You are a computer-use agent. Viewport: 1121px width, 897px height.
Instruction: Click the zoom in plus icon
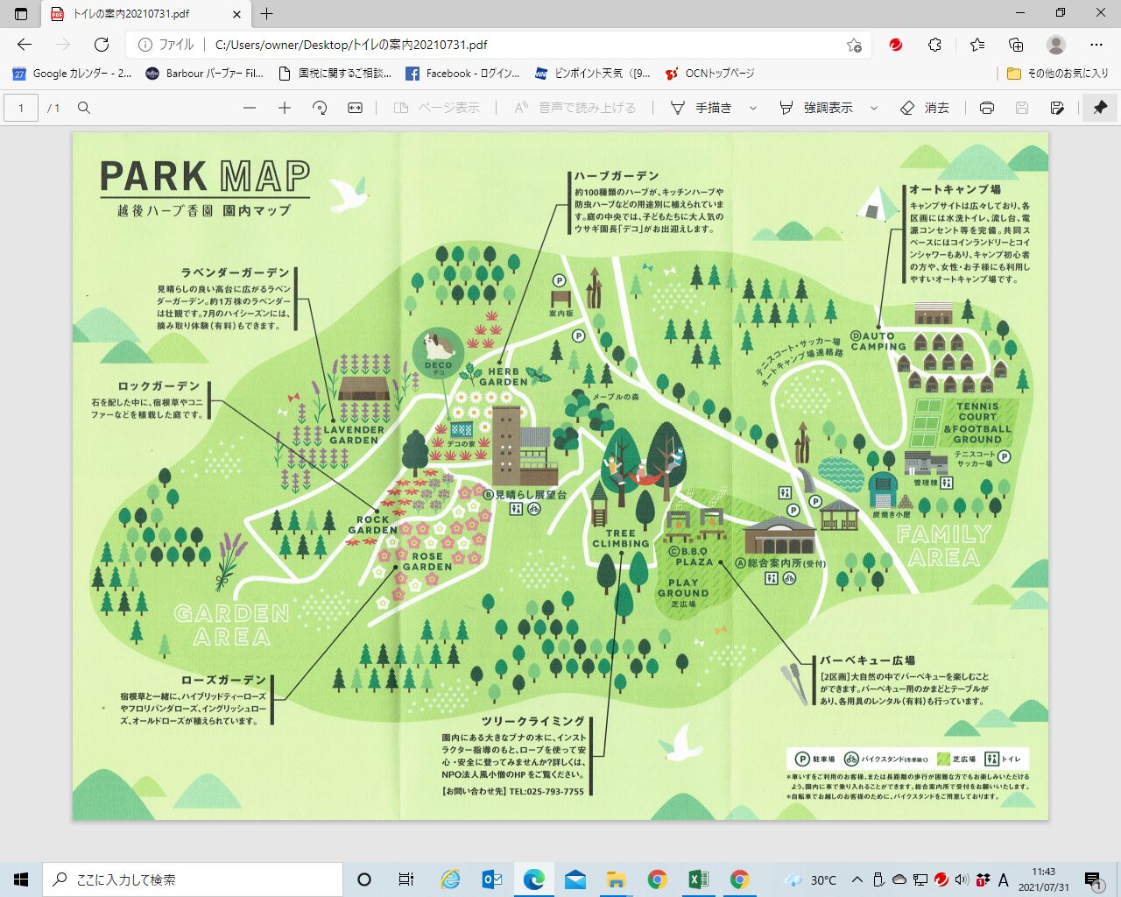coord(285,108)
